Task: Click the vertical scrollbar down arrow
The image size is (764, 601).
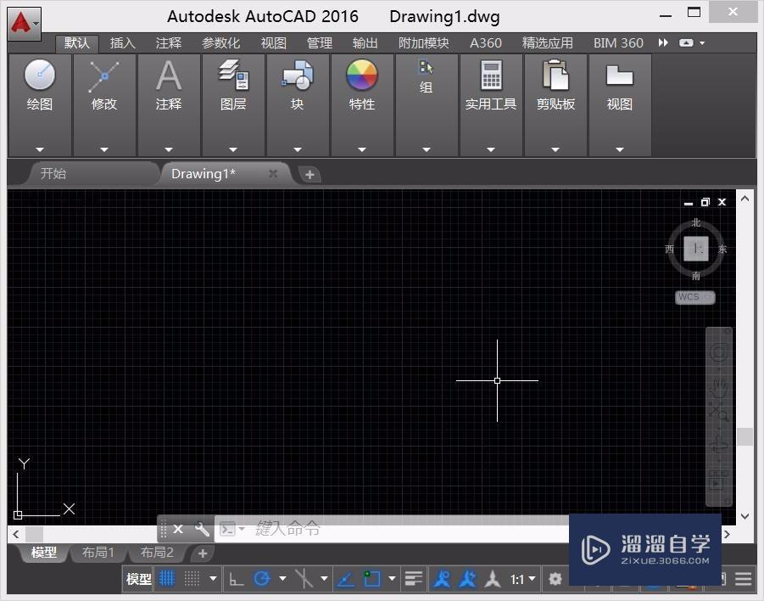Action: tap(745, 516)
